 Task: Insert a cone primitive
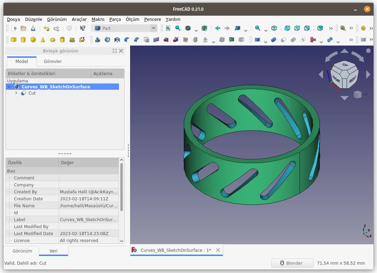click(43, 40)
